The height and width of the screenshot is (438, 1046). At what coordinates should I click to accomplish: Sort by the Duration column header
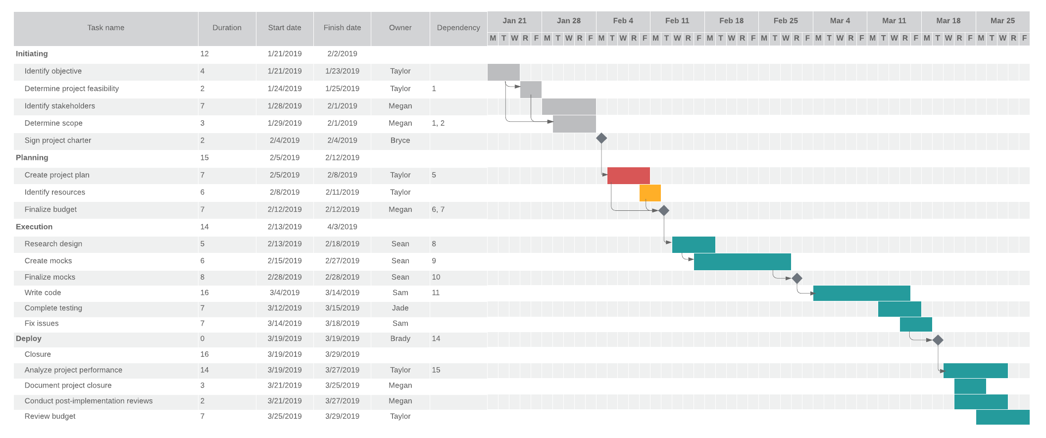227,28
